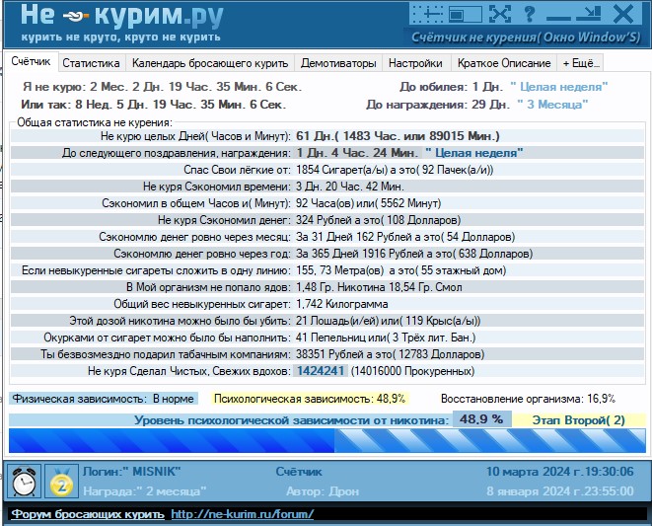Open the ne-kurim.ru forum link
This screenshot has width=652, height=526.
242,514
